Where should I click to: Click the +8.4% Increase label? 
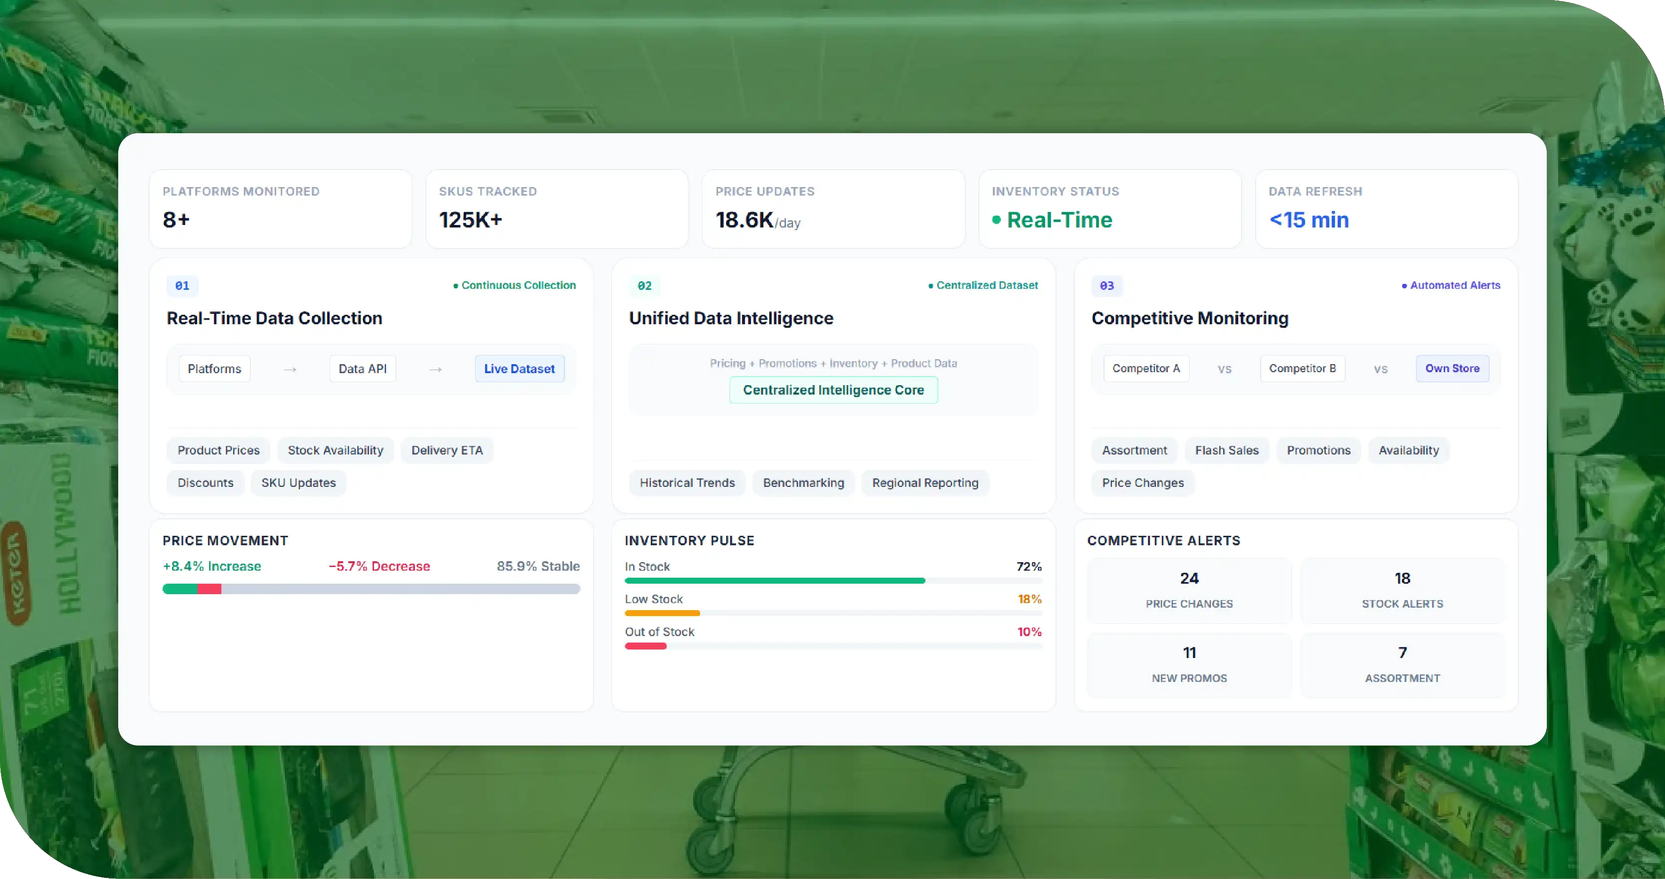[212, 566]
